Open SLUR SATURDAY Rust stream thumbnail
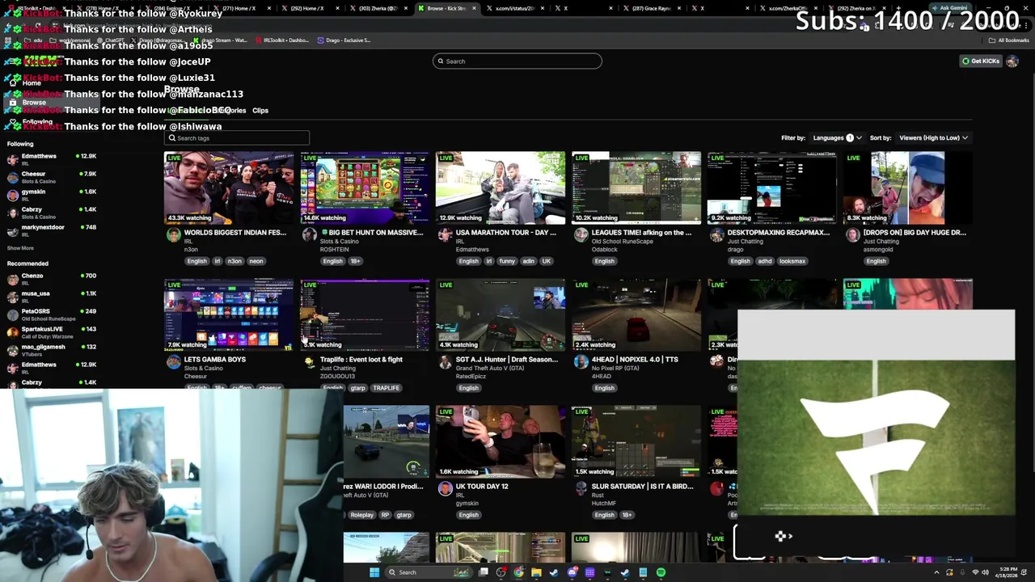 (636, 441)
